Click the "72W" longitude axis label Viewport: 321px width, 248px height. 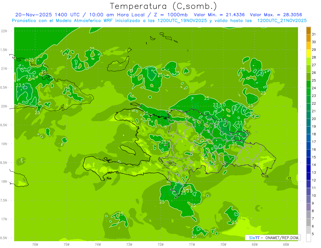pos(160,245)
